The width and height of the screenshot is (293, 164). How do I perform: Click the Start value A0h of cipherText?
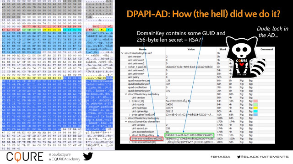(219, 115)
